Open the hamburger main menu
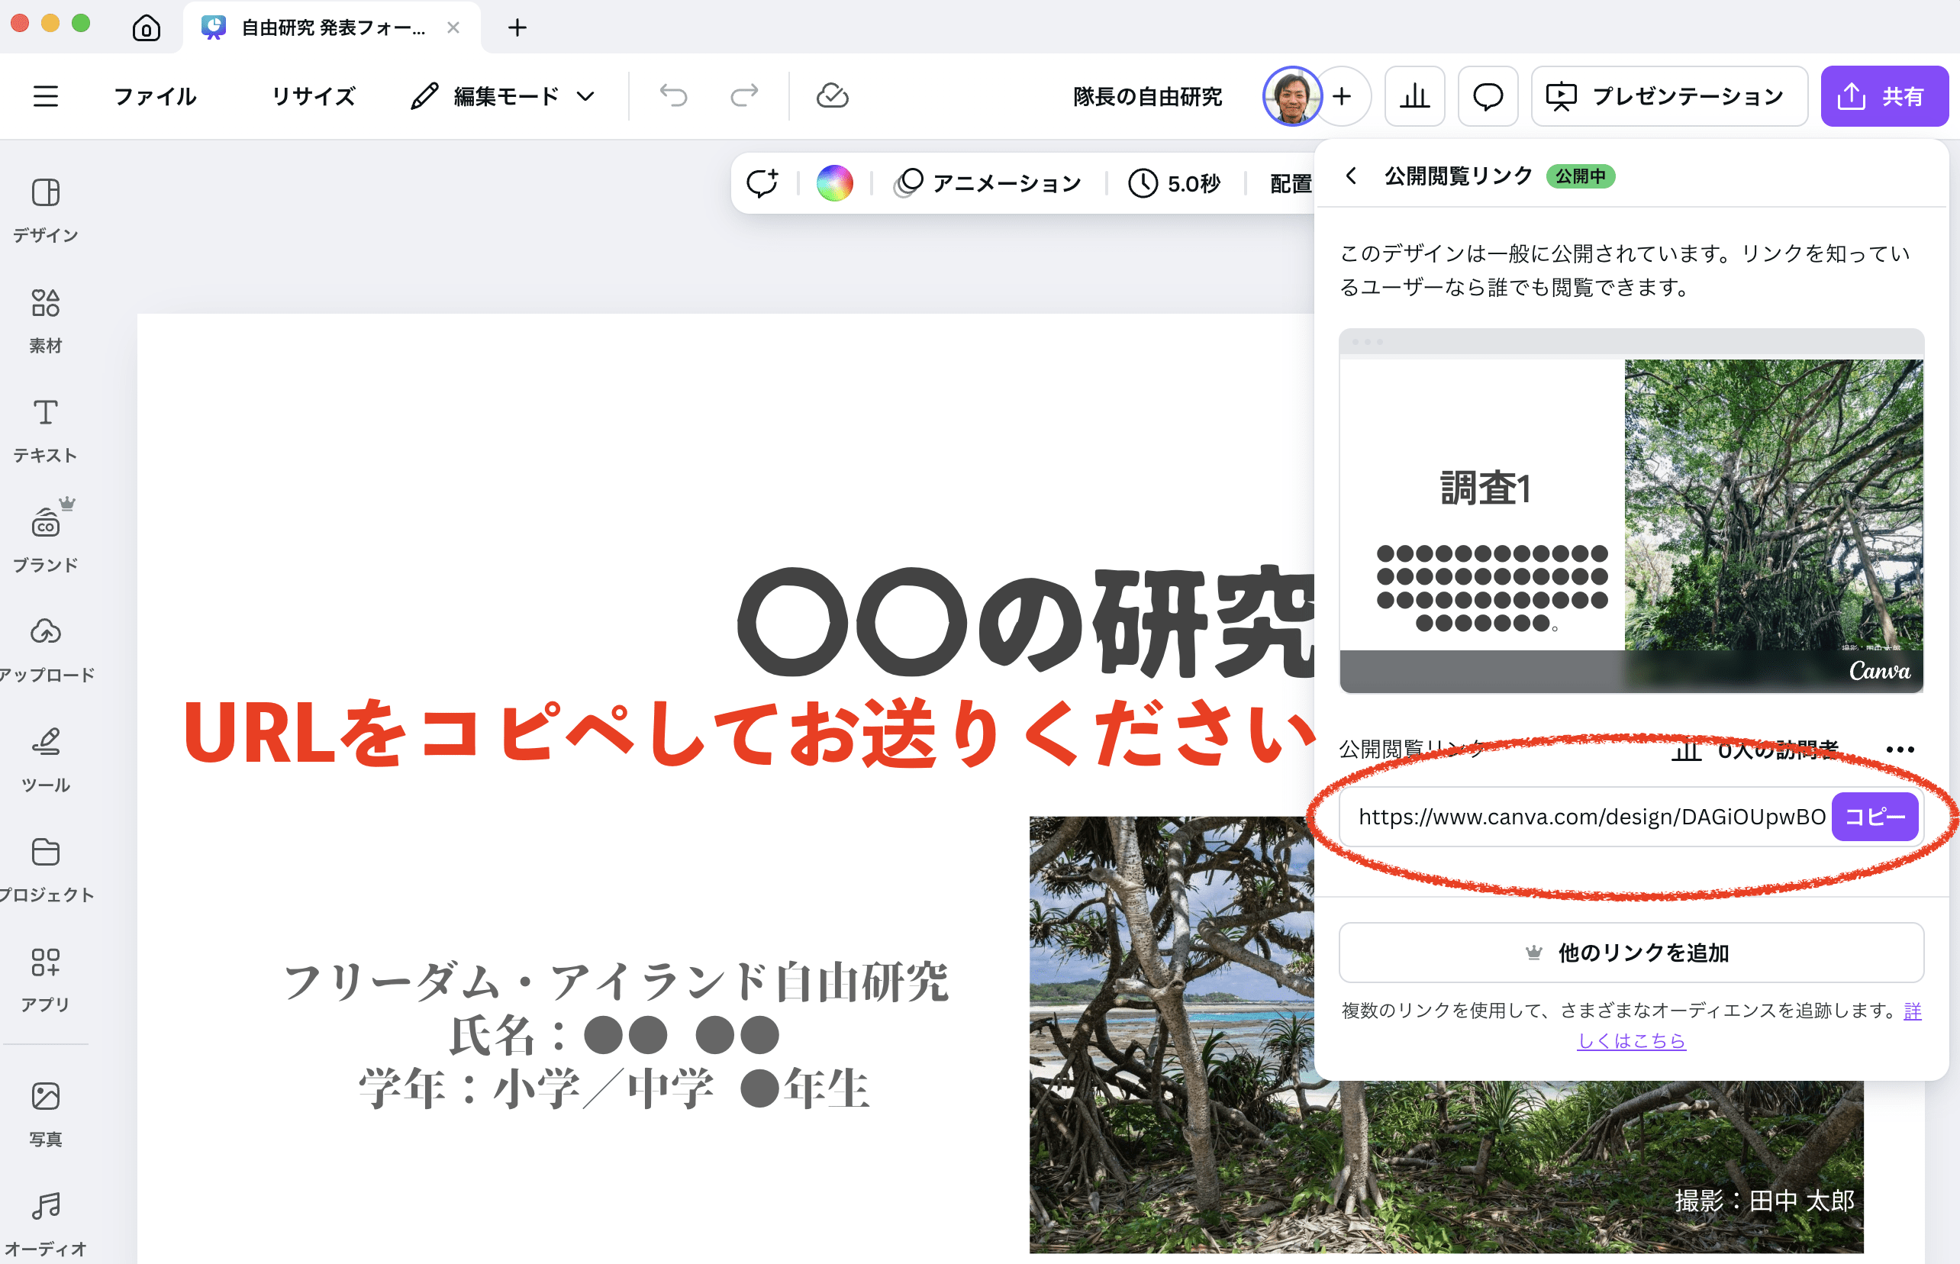This screenshot has width=1960, height=1264. click(46, 96)
